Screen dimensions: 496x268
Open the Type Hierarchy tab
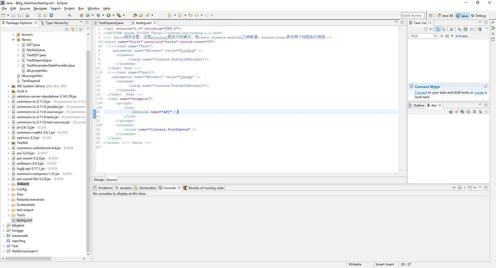[x=54, y=23]
